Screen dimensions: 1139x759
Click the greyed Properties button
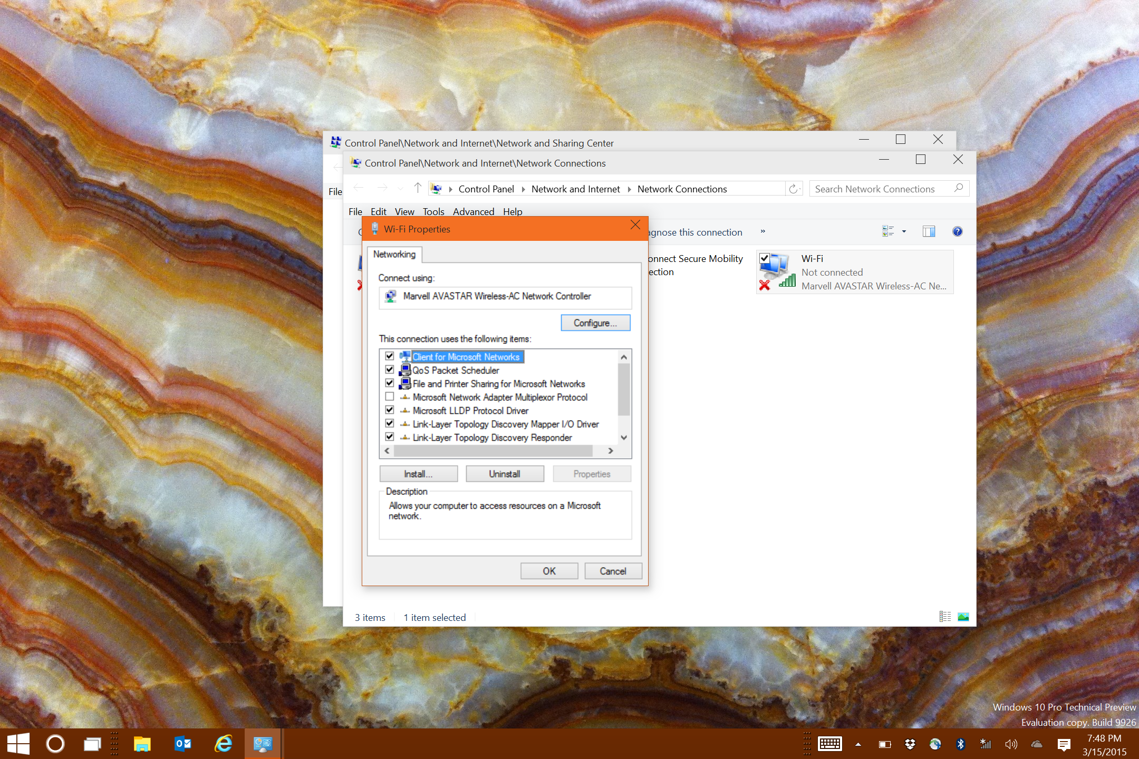pyautogui.click(x=592, y=474)
